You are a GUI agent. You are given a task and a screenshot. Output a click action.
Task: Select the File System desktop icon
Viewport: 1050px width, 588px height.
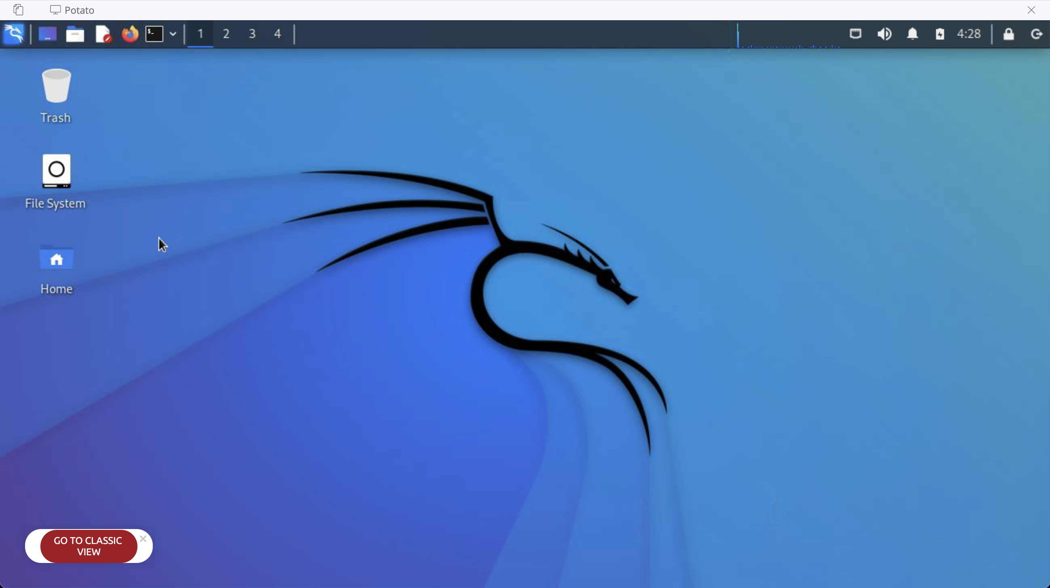click(56, 181)
